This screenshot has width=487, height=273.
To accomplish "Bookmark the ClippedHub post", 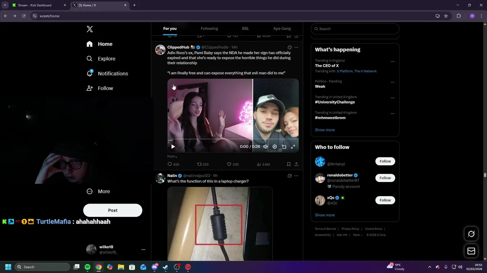I will (x=289, y=164).
